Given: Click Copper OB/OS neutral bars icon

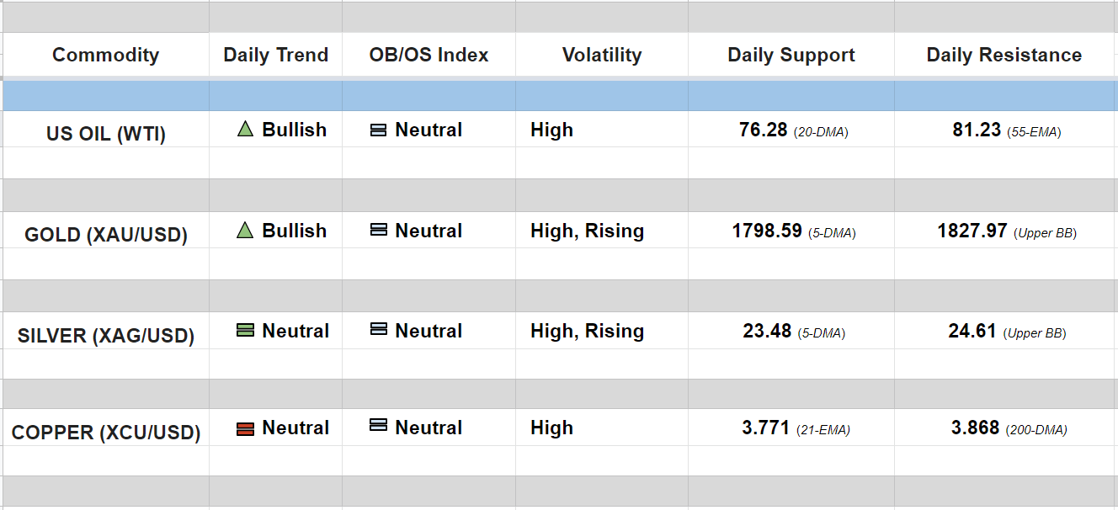Looking at the screenshot, I should (x=379, y=427).
